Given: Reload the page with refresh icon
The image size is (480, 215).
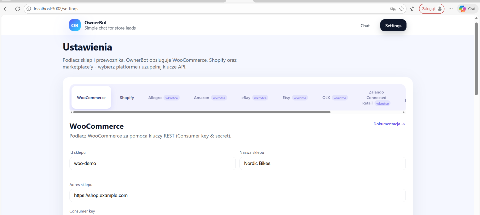Looking at the screenshot, I should click(17, 9).
